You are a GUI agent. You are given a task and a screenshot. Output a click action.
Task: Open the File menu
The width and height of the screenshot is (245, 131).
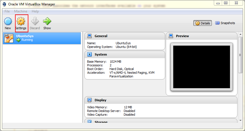[x=7, y=11]
